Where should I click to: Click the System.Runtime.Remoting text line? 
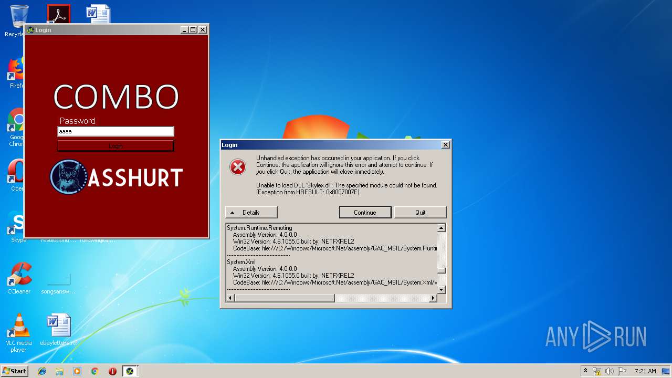pos(259,228)
